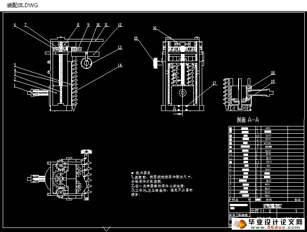The width and height of the screenshot is (307, 232).
Task: Click part callout number 14
Action: pyautogui.click(x=120, y=65)
